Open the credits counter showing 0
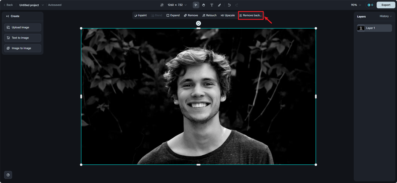Screen dimensions: 397x183 point(370,5)
